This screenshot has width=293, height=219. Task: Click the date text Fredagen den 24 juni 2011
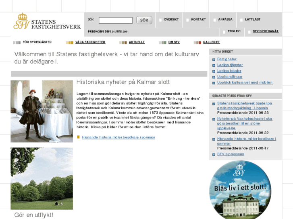click(x=108, y=32)
